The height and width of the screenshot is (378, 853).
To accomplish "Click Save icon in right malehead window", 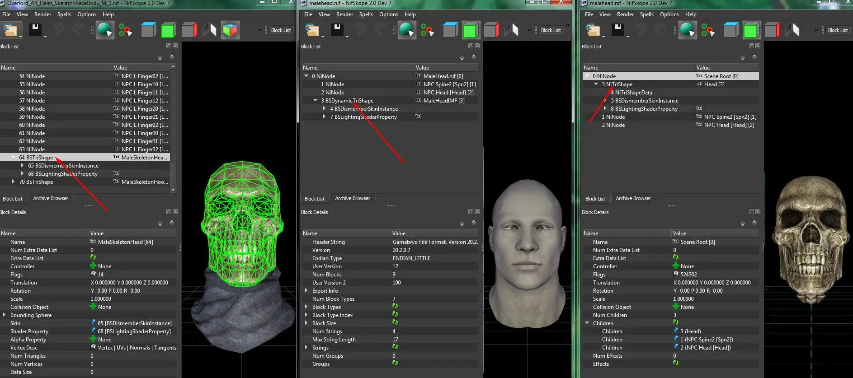I will pyautogui.click(x=617, y=30).
